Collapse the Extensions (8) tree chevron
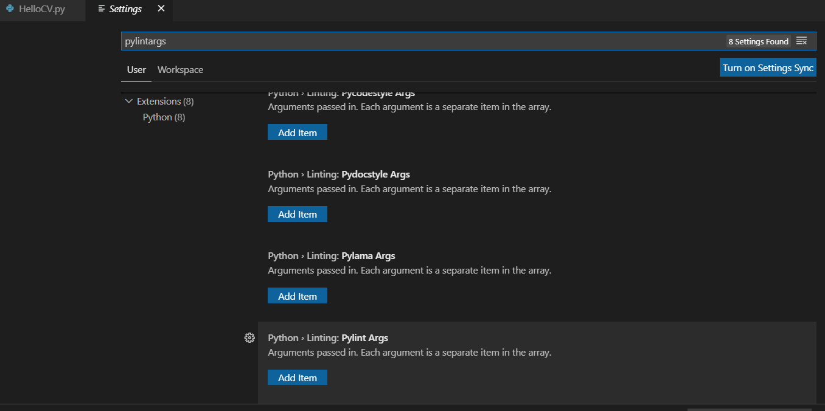 tap(128, 101)
